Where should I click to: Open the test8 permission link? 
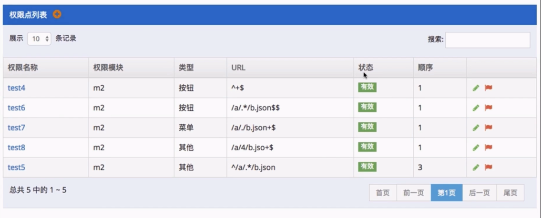click(17, 148)
